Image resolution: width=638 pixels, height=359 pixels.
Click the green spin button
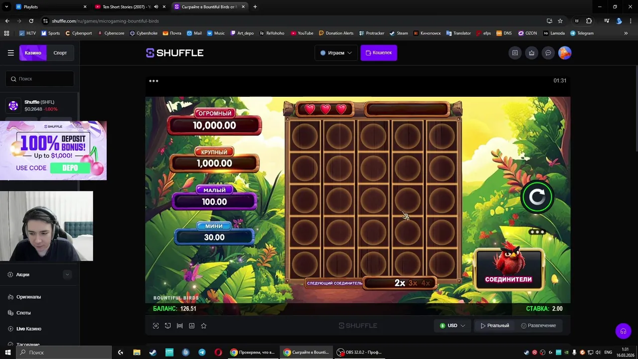(537, 197)
